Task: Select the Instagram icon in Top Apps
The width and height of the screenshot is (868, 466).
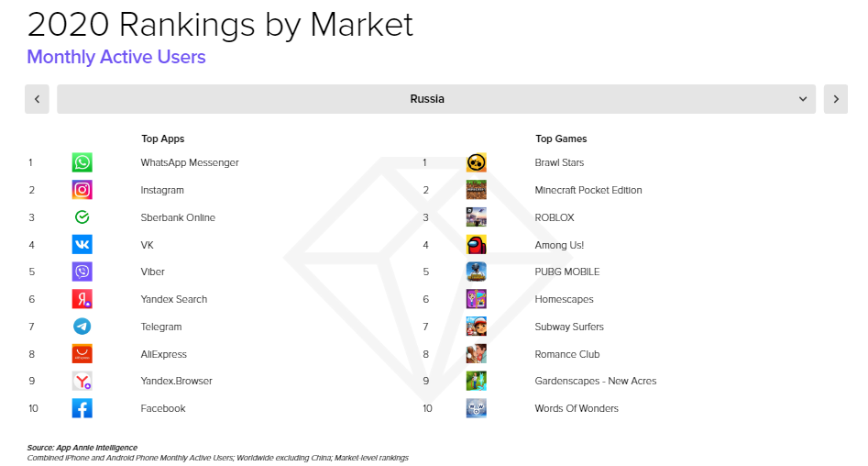Action: pos(82,190)
